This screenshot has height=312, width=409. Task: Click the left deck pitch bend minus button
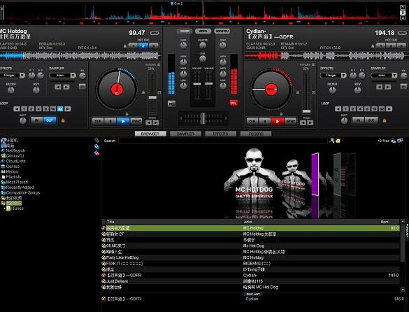coord(148,122)
